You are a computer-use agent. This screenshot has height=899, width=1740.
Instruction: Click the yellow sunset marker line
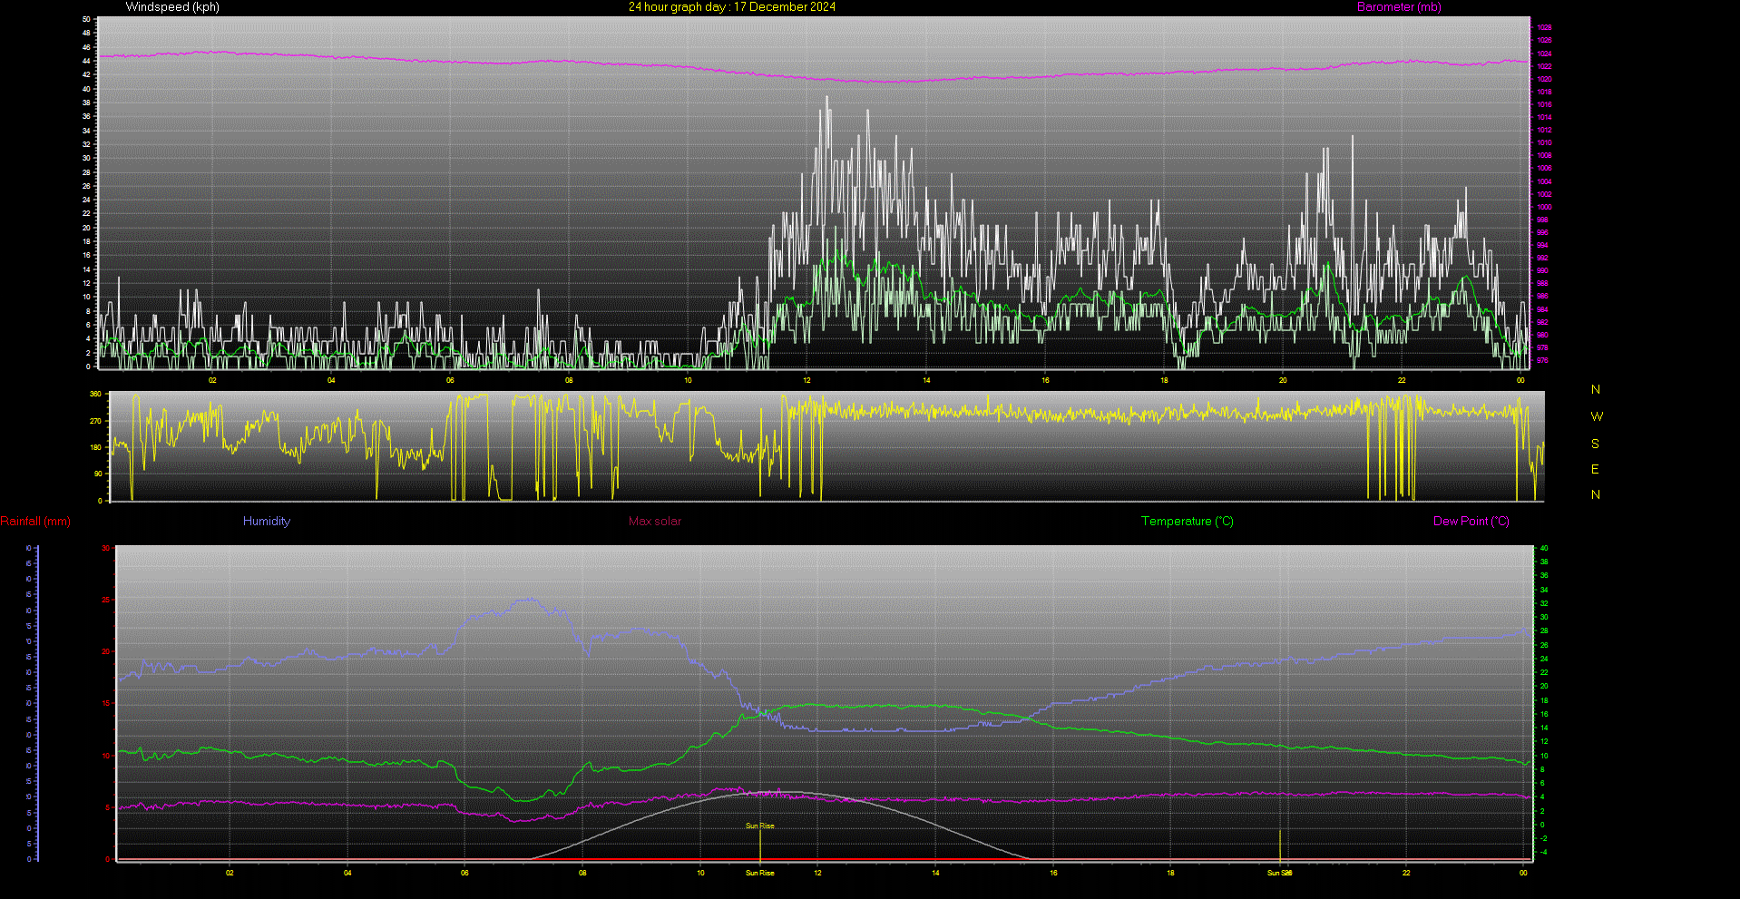point(1280,845)
